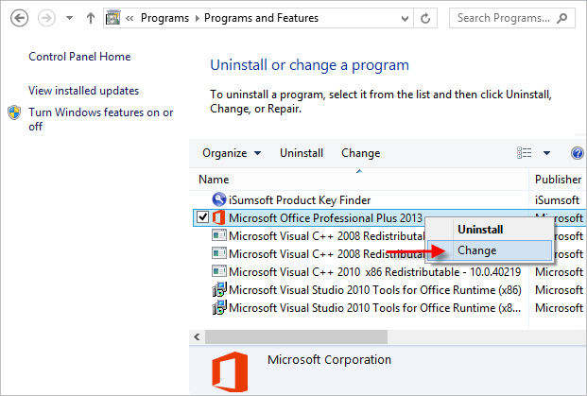Open the view options dropdown arrow
This screenshot has height=396, width=587.
546,153
